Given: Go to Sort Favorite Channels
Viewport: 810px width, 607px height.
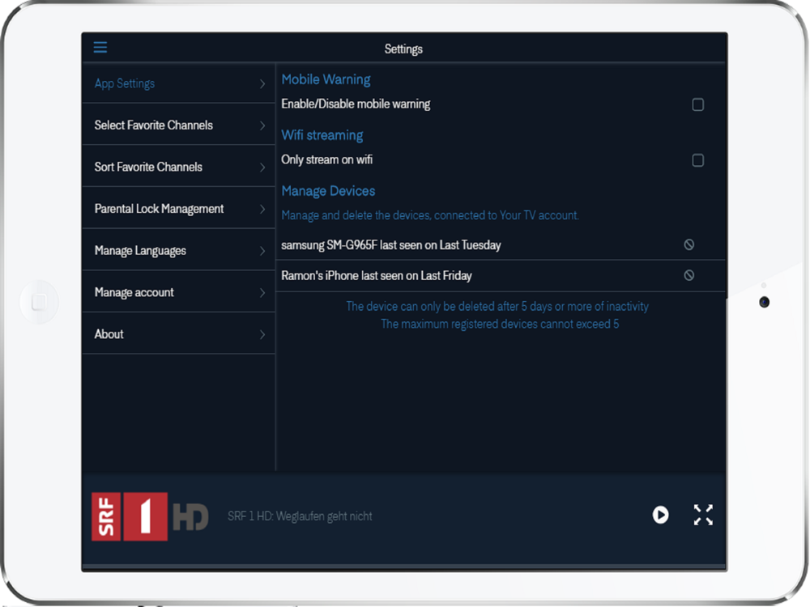Looking at the screenshot, I should (x=178, y=167).
